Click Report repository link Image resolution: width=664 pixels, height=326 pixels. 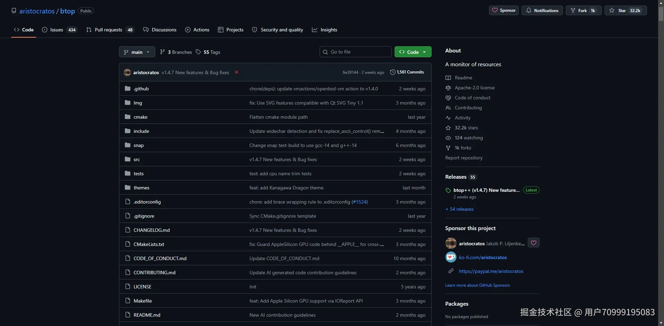pyautogui.click(x=464, y=158)
